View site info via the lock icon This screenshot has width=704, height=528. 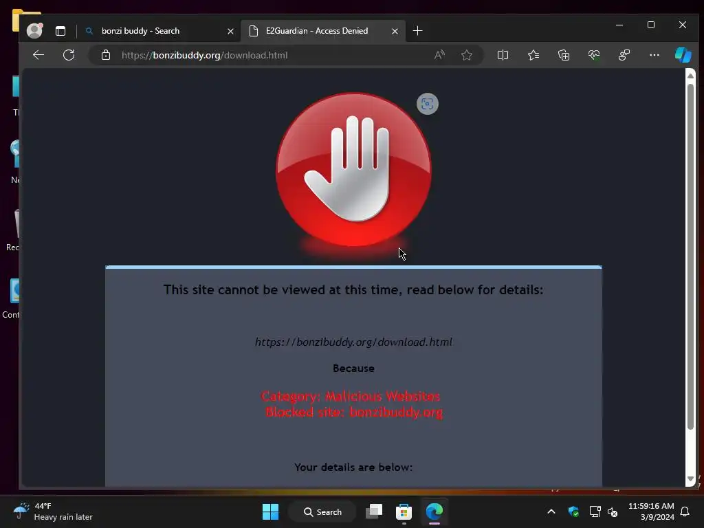[105, 55]
